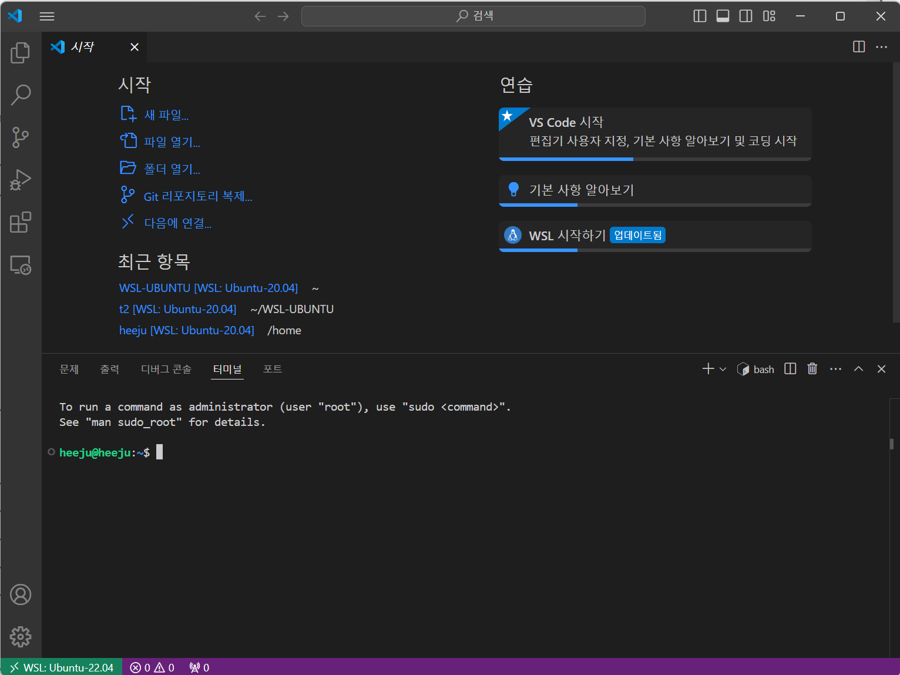Click the 업데이트됨 badge
Image resolution: width=900 pixels, height=675 pixels.
(638, 235)
